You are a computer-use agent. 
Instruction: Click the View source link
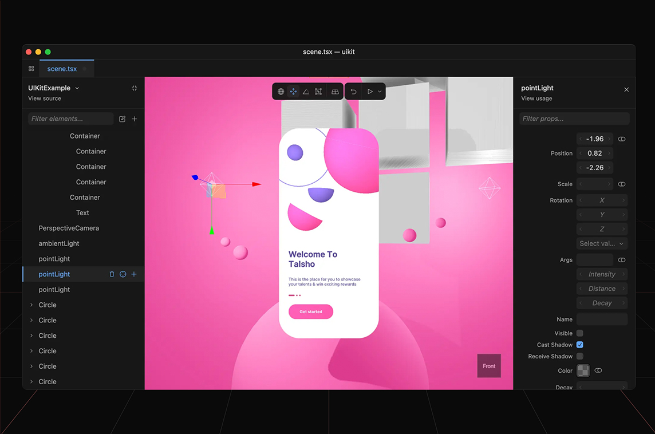pos(45,98)
